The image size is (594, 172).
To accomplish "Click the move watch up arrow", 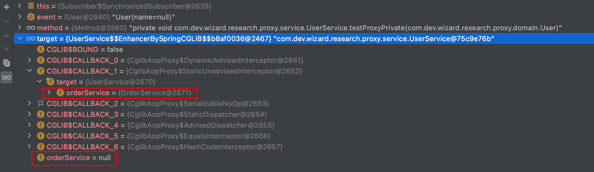I will tap(7, 35).
